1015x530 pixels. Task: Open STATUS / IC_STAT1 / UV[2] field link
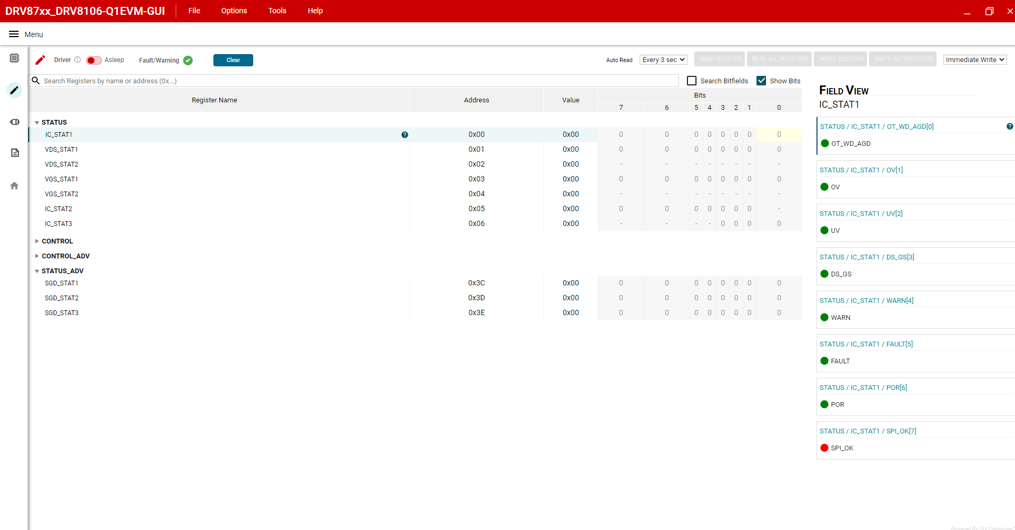(861, 214)
